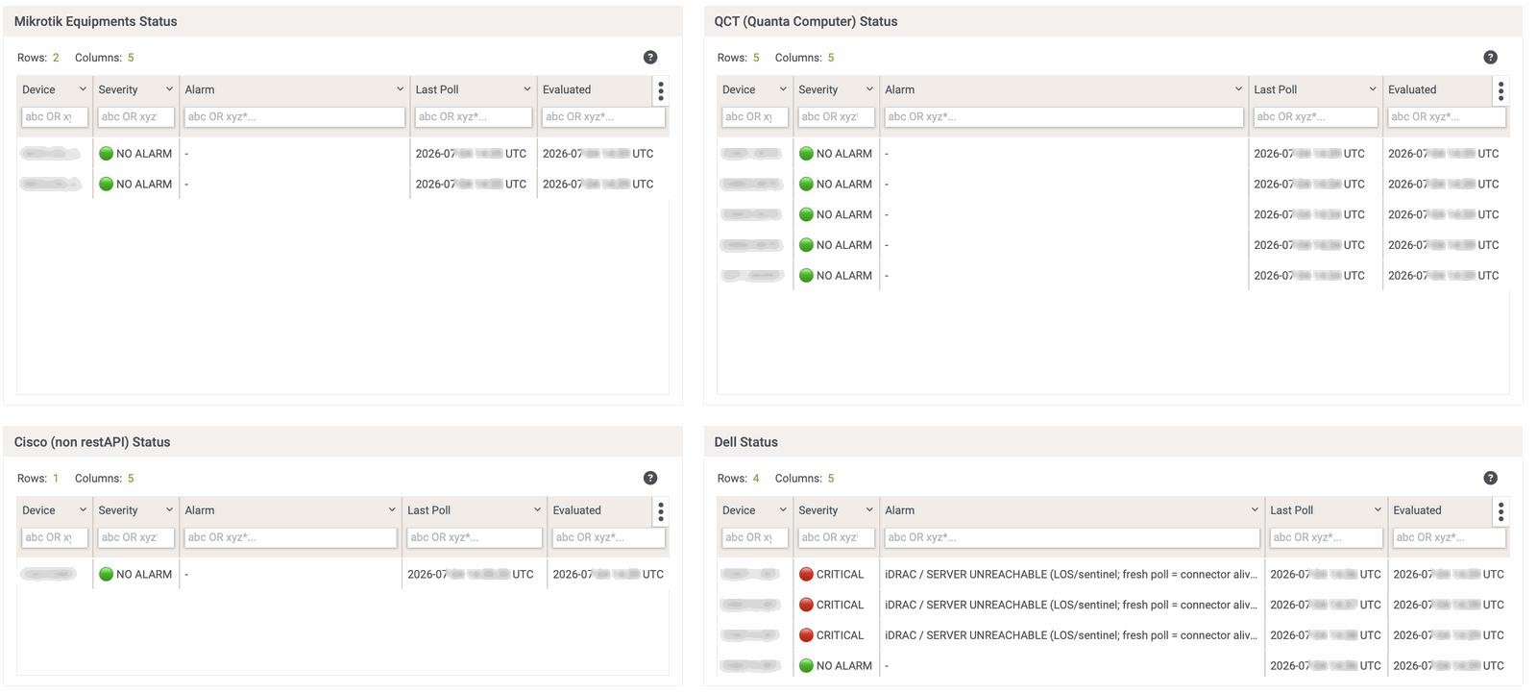Focus Last Poll filter in Mikrotik table
1537x694 pixels.
(474, 117)
